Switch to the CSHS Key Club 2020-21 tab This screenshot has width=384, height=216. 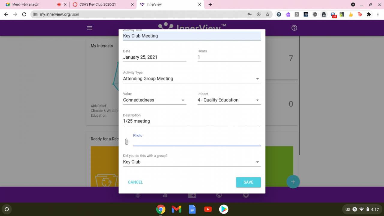point(103,4)
